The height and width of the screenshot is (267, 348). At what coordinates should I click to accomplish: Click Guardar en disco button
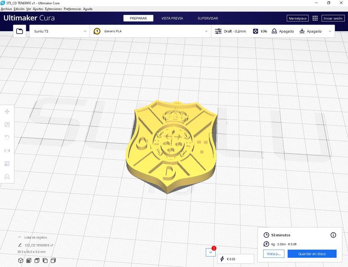[312, 254]
